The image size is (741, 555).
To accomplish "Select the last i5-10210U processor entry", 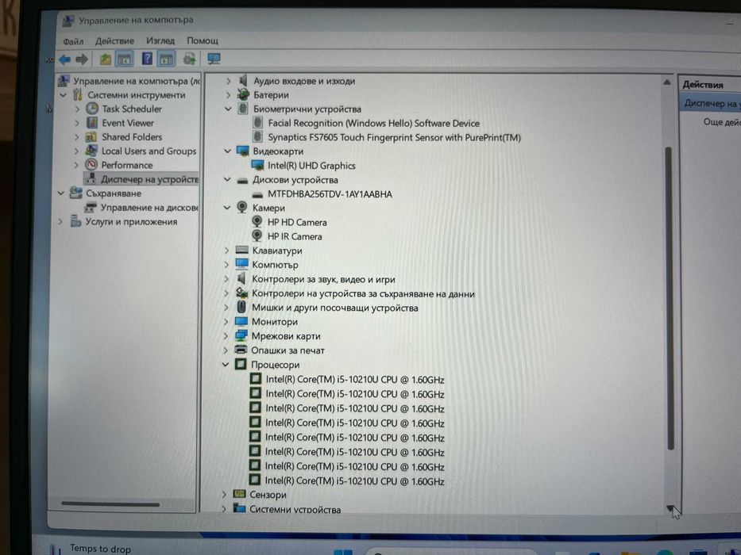I will 354,481.
